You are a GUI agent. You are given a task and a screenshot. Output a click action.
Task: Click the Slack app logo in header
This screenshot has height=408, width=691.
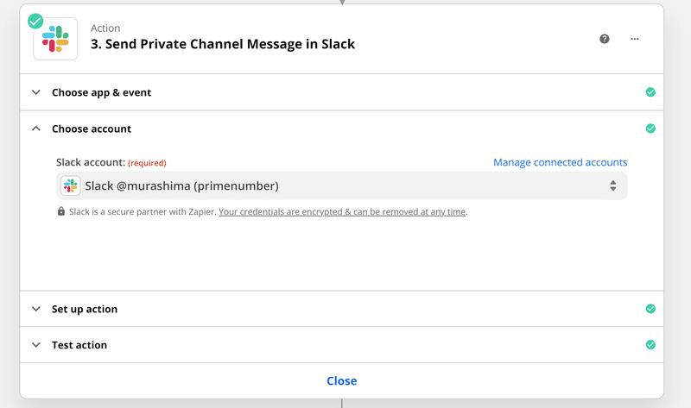tap(55, 39)
